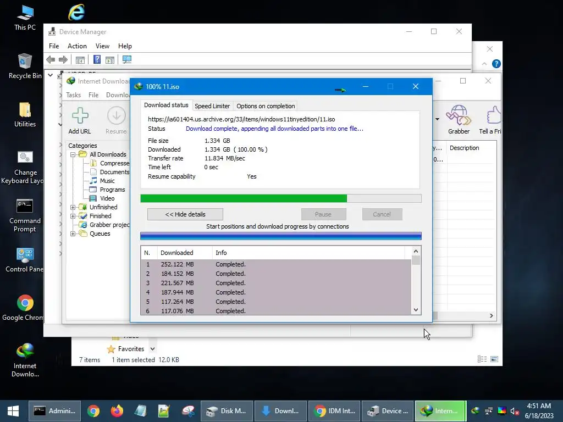
Task: Open the Windows Start menu
Action: [x=13, y=411]
